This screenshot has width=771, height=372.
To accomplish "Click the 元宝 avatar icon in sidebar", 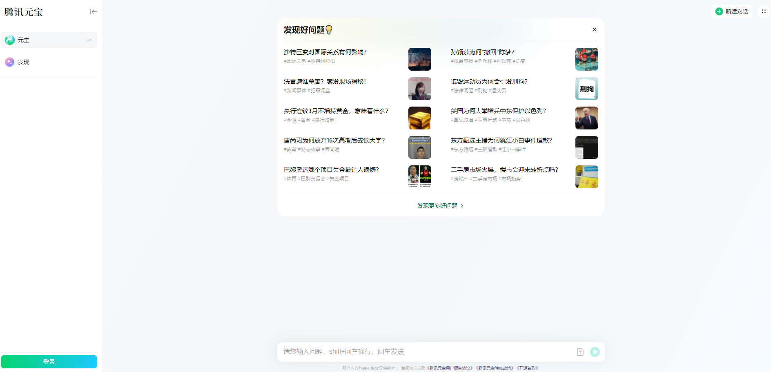I will [x=10, y=40].
